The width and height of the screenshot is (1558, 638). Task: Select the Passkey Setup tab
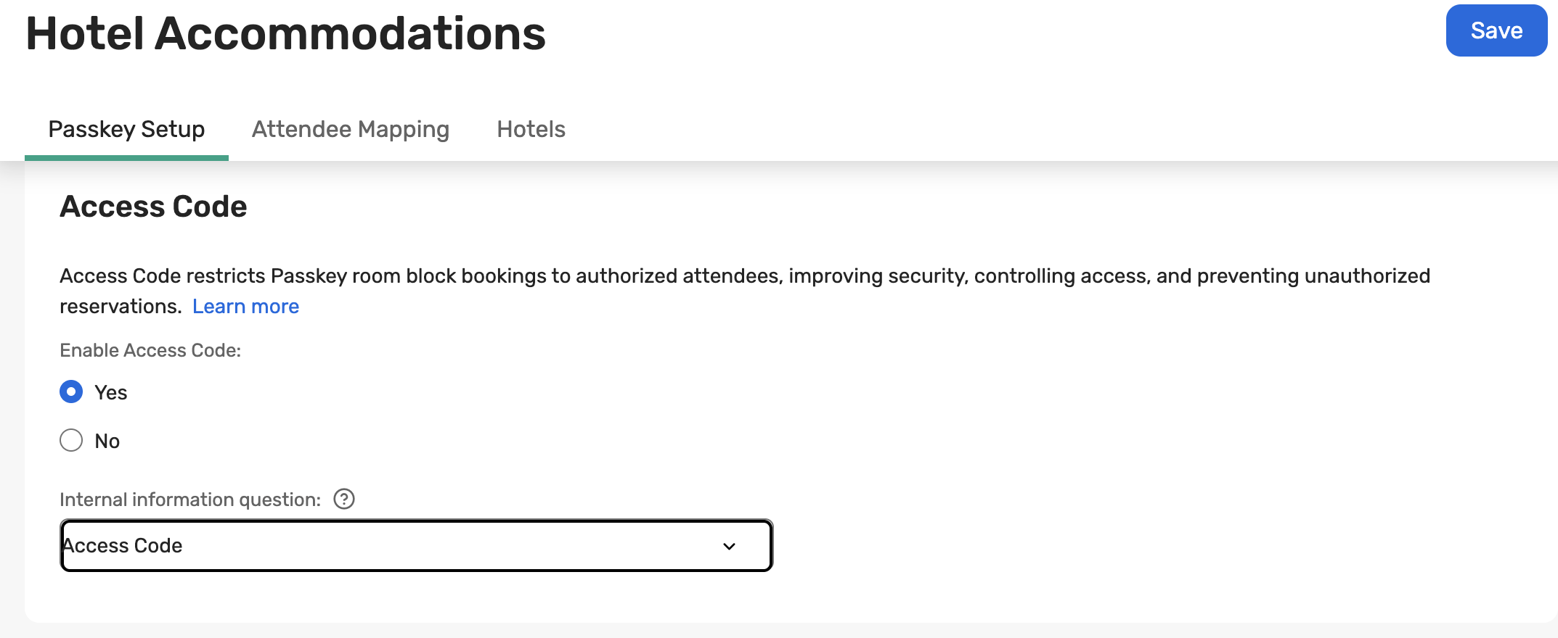(126, 129)
